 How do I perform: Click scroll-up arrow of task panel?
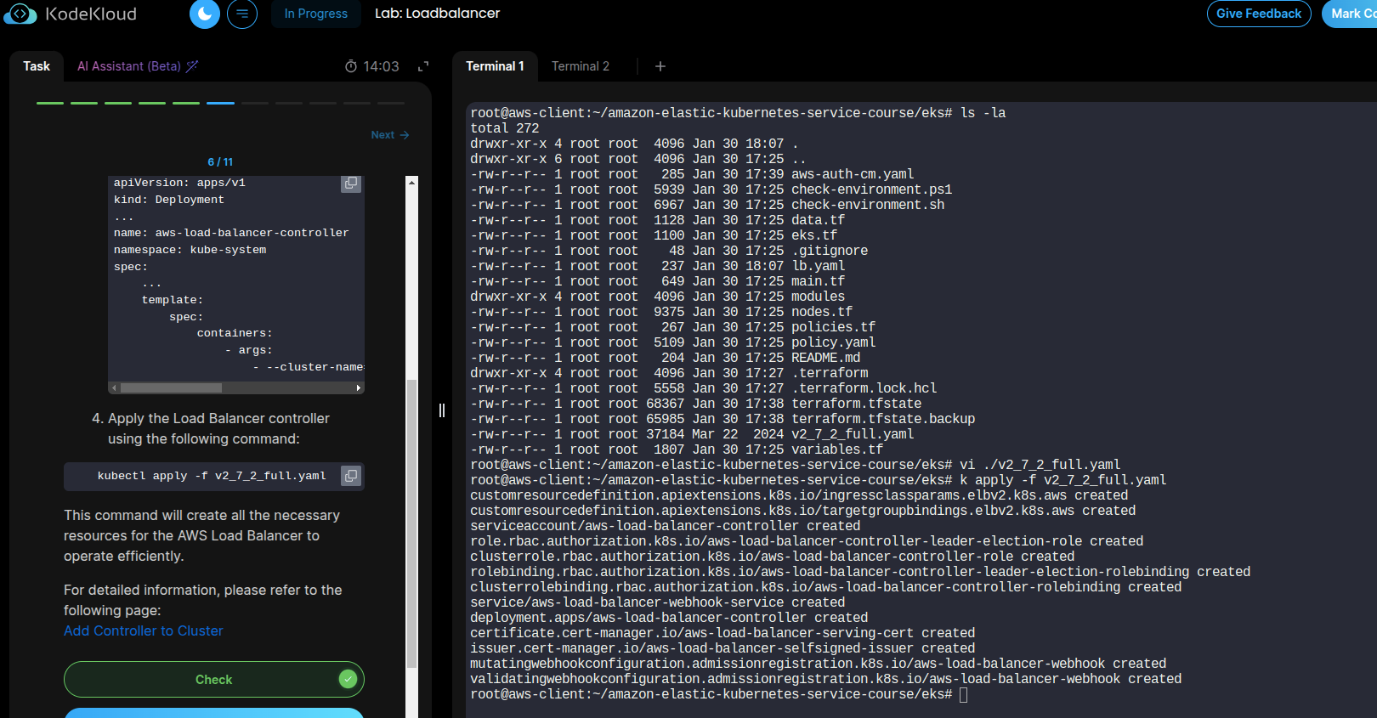tap(411, 182)
